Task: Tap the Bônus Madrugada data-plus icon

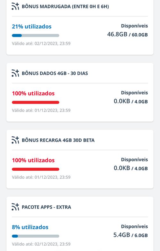Action: (15, 6)
